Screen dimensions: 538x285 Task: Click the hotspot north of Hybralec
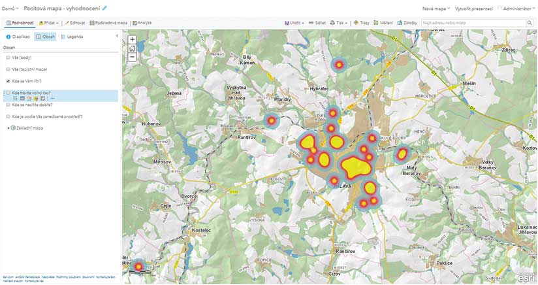[x=339, y=65]
